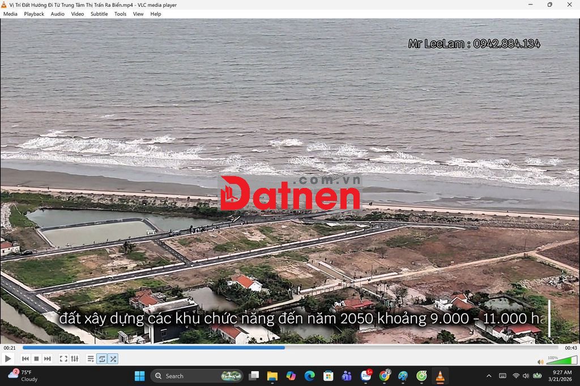The width and height of the screenshot is (580, 386).
Task: Open Google Chrome from the taskbar
Action: point(385,376)
